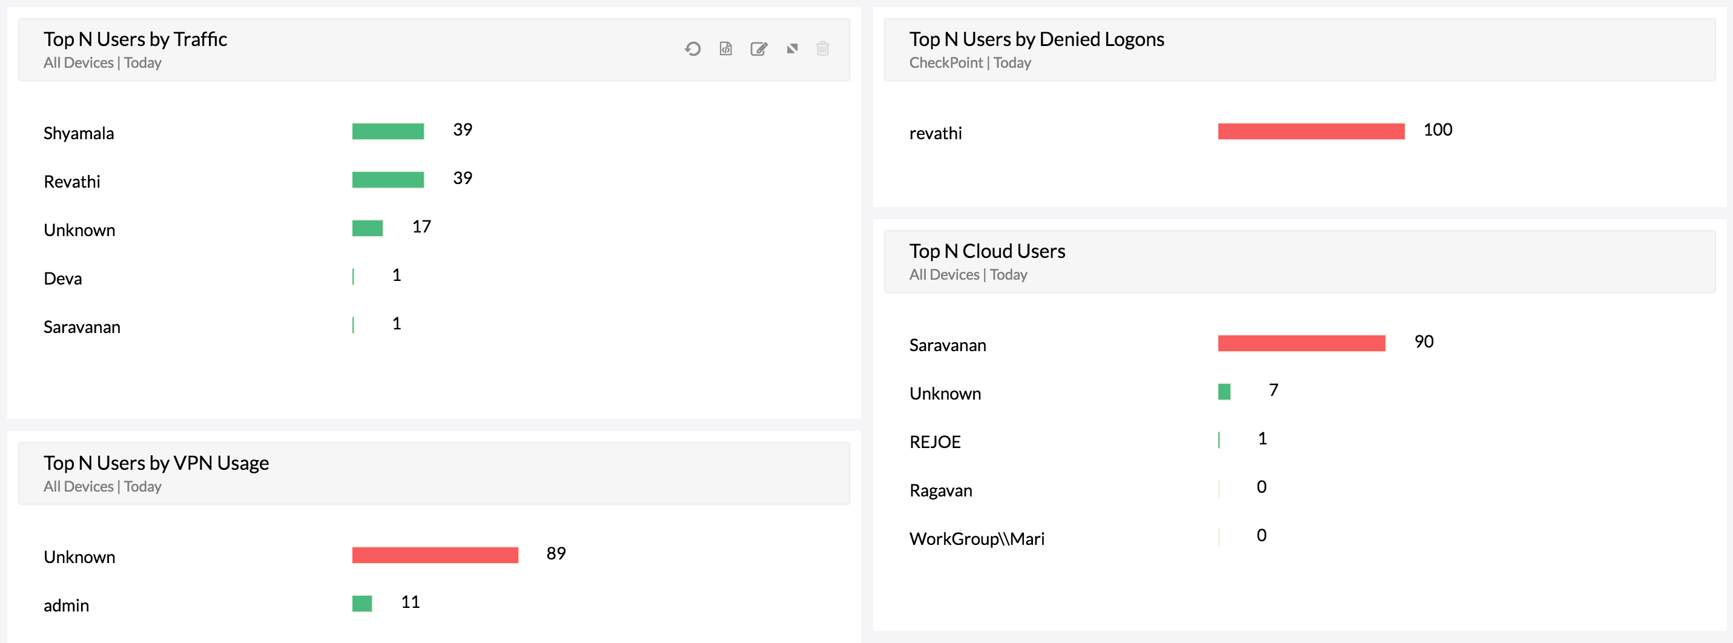The height and width of the screenshot is (643, 1733).
Task: Click Revathi's green traffic bar showing 39
Action: (x=388, y=180)
